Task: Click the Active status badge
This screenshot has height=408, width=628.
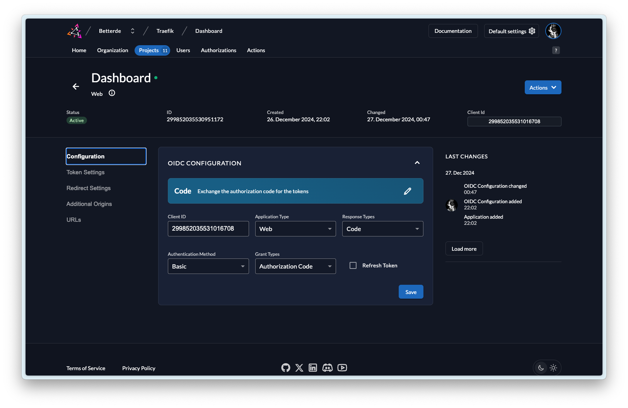Action: point(77,121)
